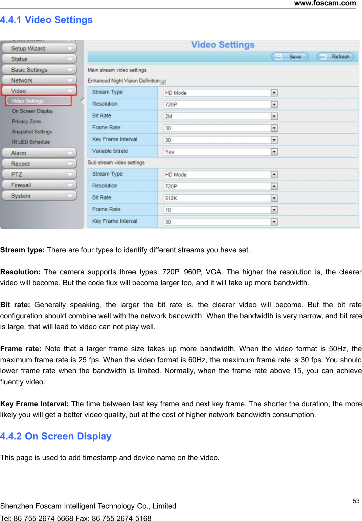Open the Setup Wizard section
The image size is (362, 521).
pos(39,48)
